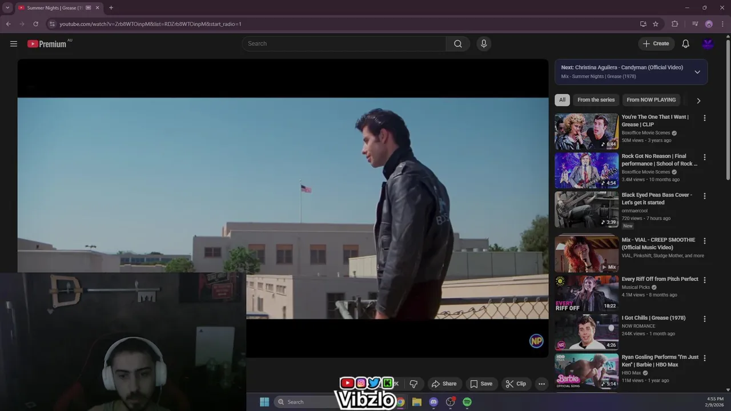Open options for "Black Eyed Peas Bass Cover"
This screenshot has width=731, height=411.
tap(704, 196)
